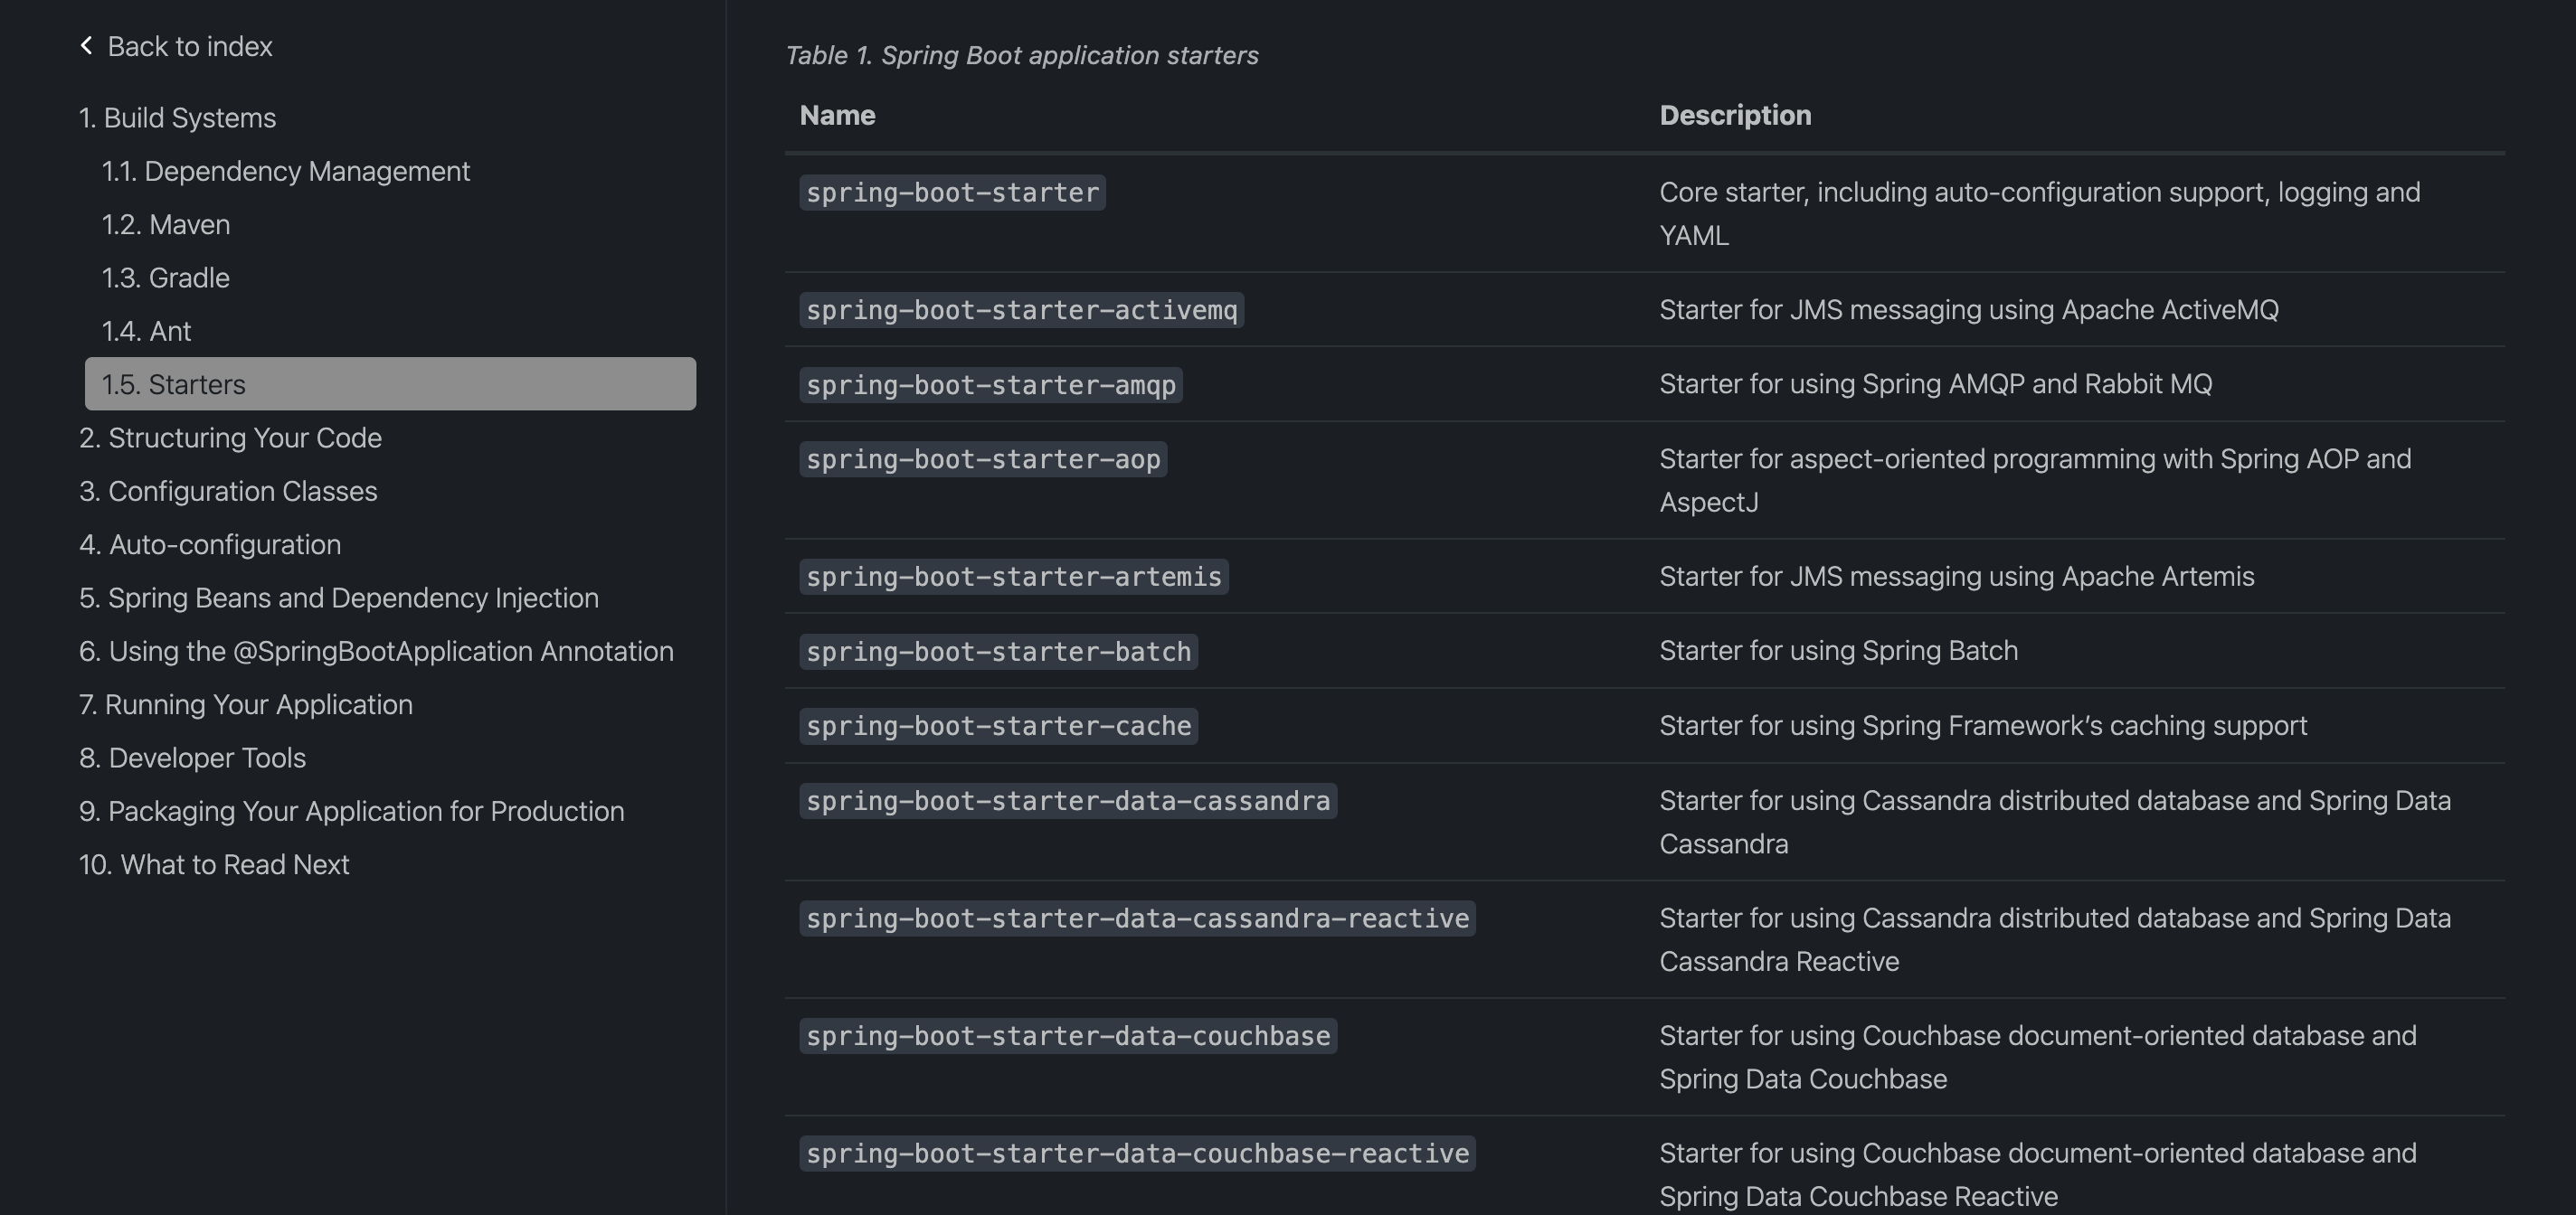Open 10. What to Read Next

click(214, 864)
